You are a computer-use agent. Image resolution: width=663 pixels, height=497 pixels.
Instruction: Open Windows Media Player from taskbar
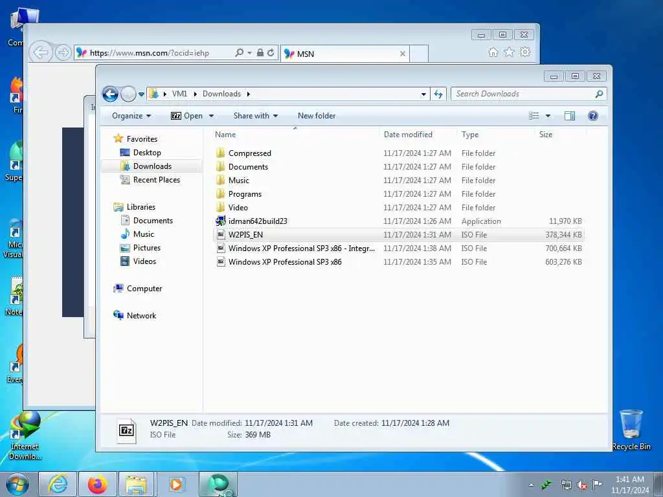(x=176, y=484)
